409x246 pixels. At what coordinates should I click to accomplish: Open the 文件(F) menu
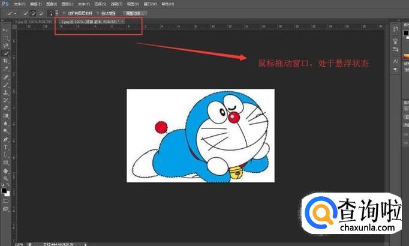(20, 4)
